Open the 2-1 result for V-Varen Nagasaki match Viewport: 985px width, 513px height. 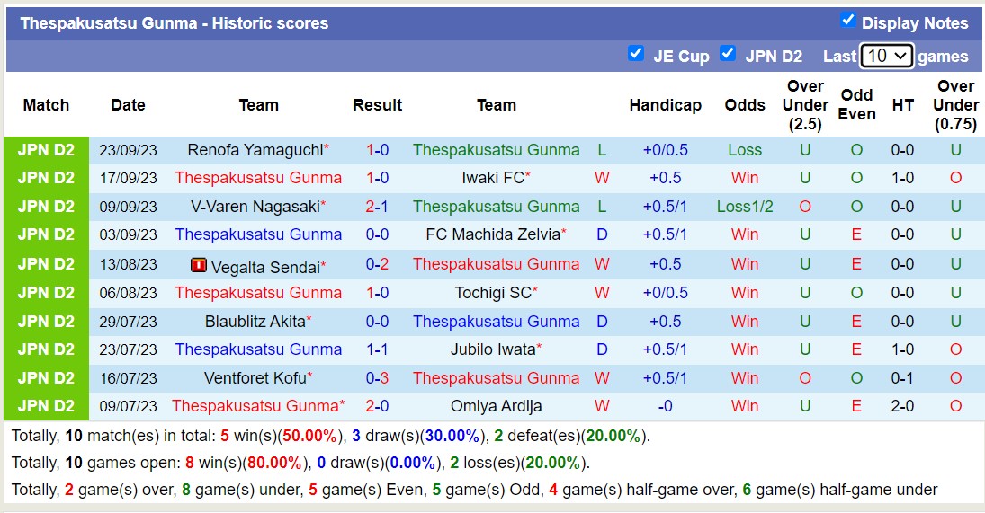coord(377,207)
